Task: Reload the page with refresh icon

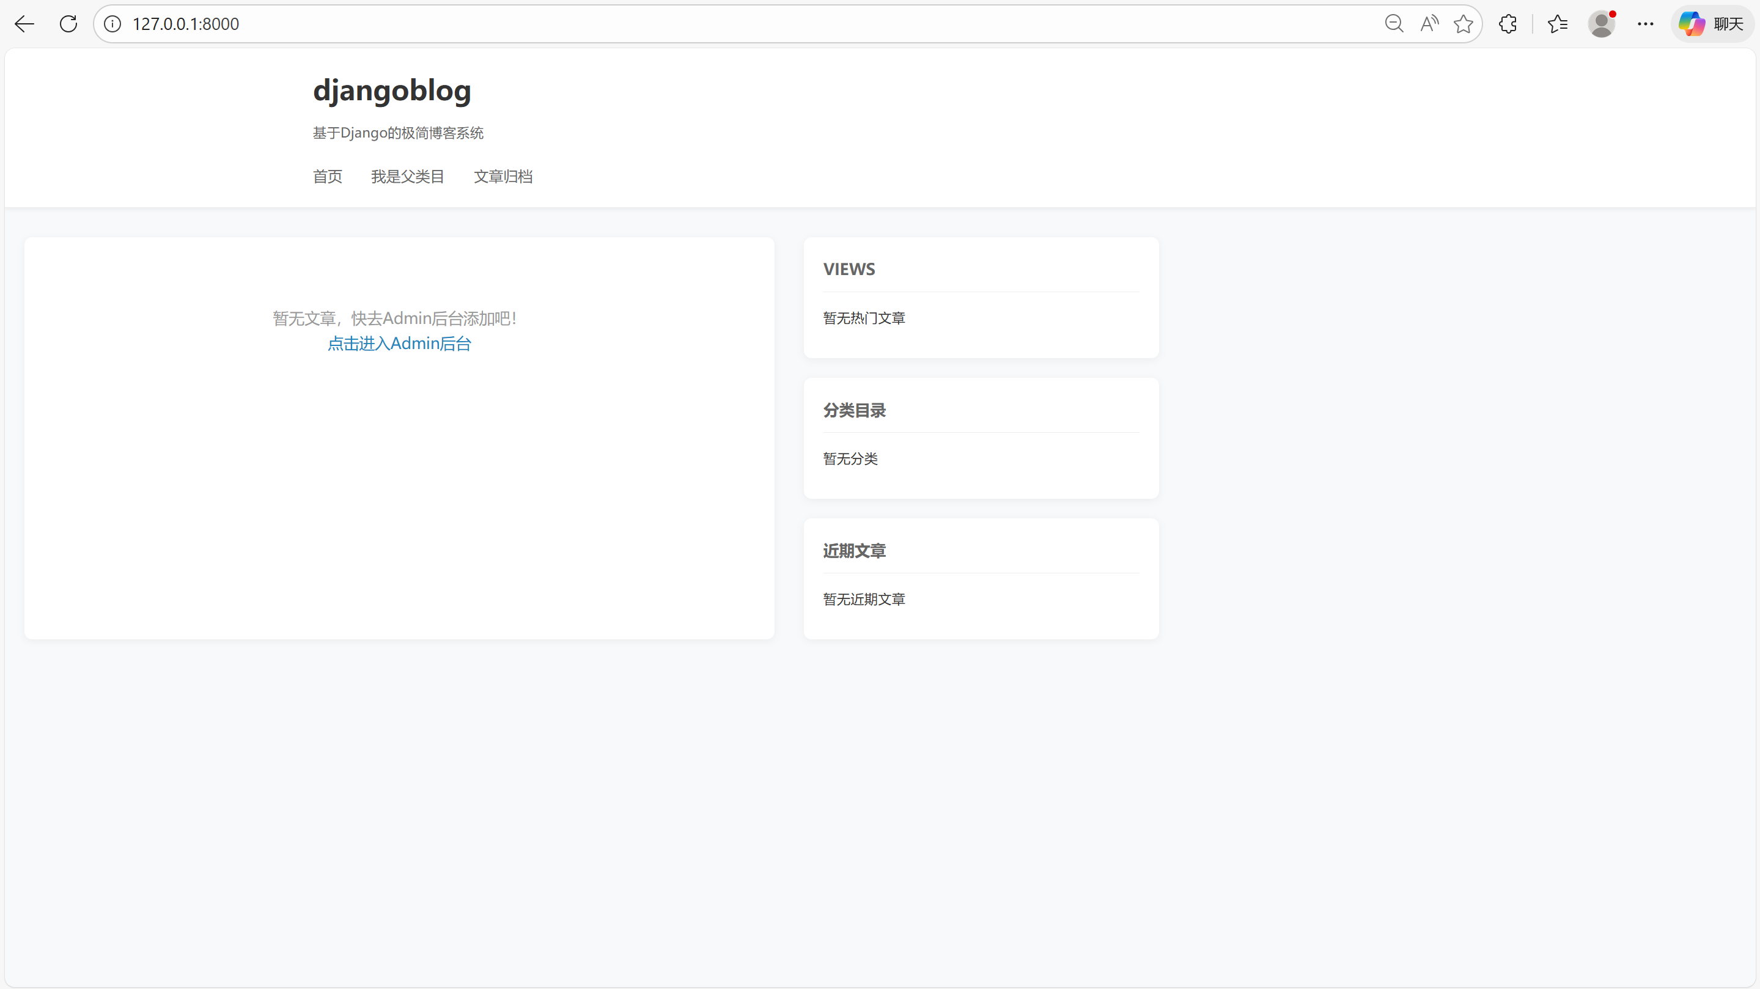Action: tap(68, 24)
